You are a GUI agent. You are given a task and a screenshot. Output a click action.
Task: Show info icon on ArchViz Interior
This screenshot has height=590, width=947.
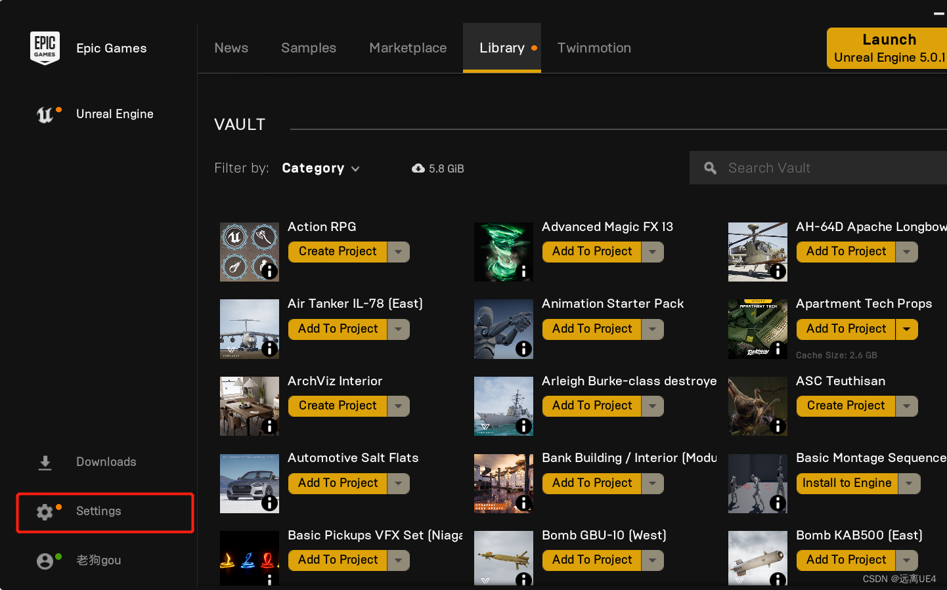point(269,426)
